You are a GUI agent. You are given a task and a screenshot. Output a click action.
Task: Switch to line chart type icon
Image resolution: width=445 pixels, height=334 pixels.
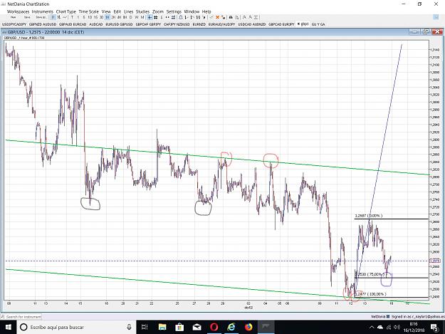point(65,17)
